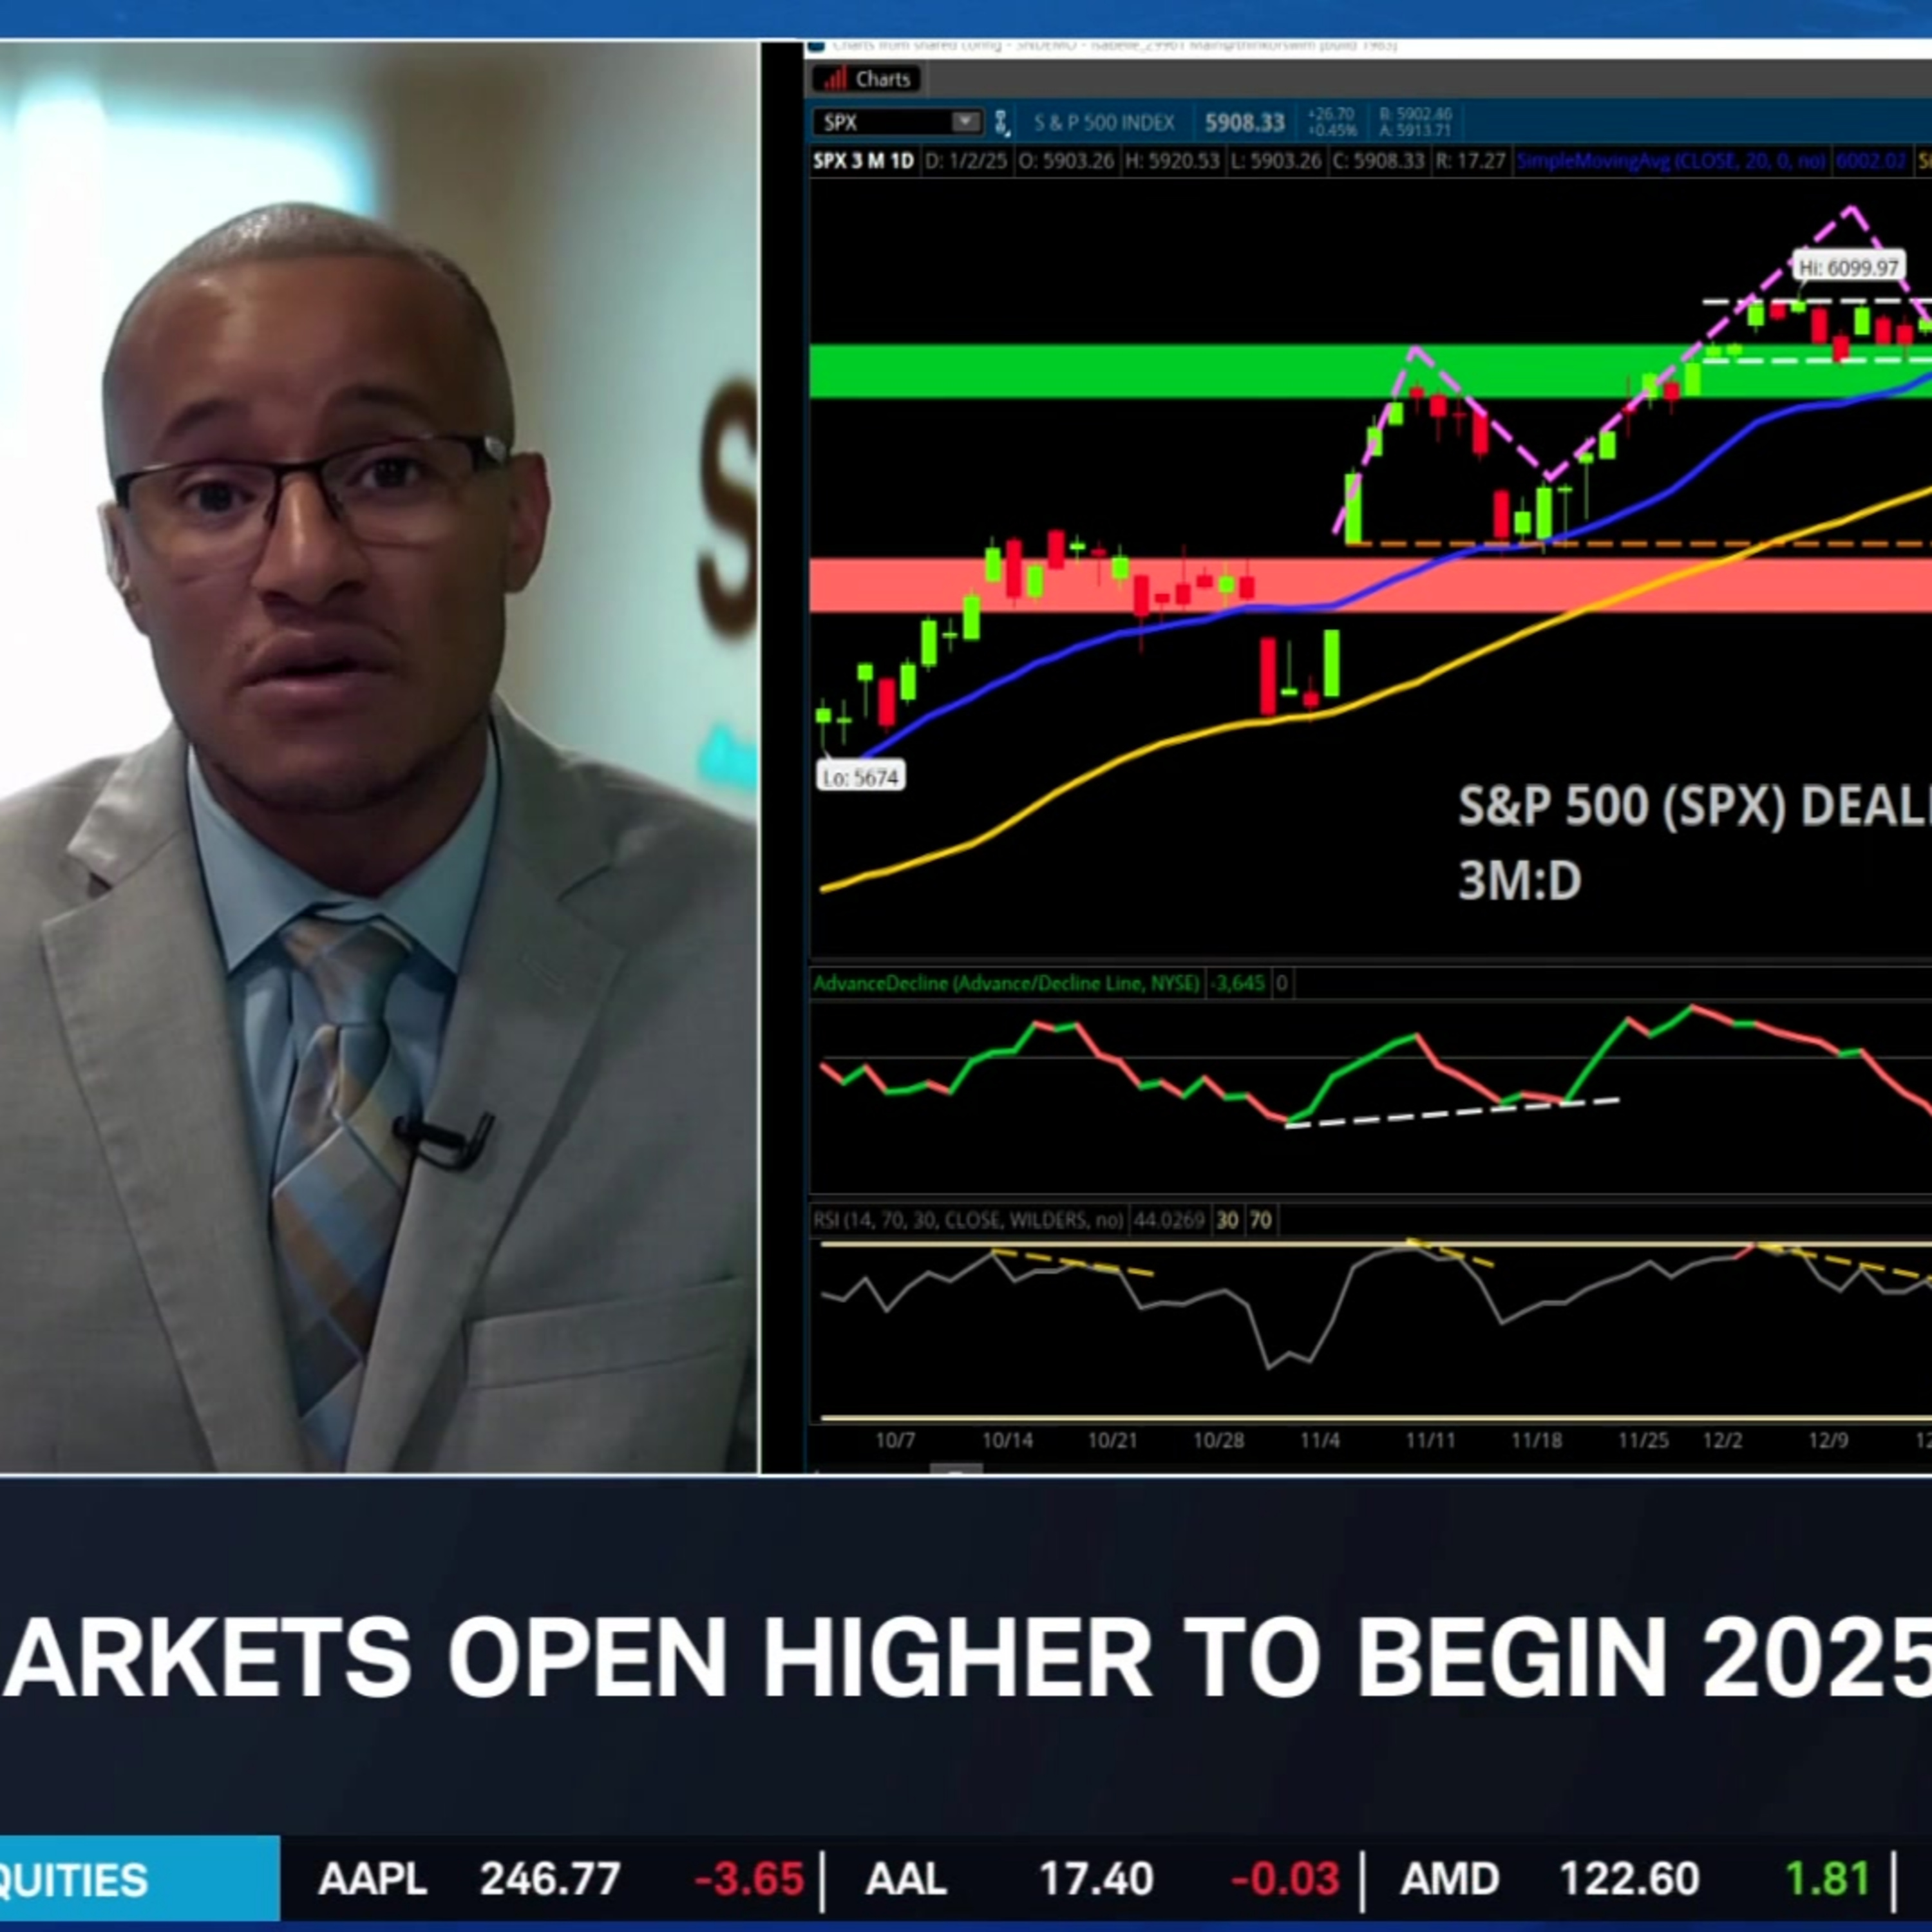Click the AdvanceDecline study title
This screenshot has height=1932, width=1932.
1005,983
